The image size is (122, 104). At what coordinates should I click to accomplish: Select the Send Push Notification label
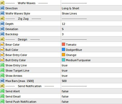[x=21, y=102]
